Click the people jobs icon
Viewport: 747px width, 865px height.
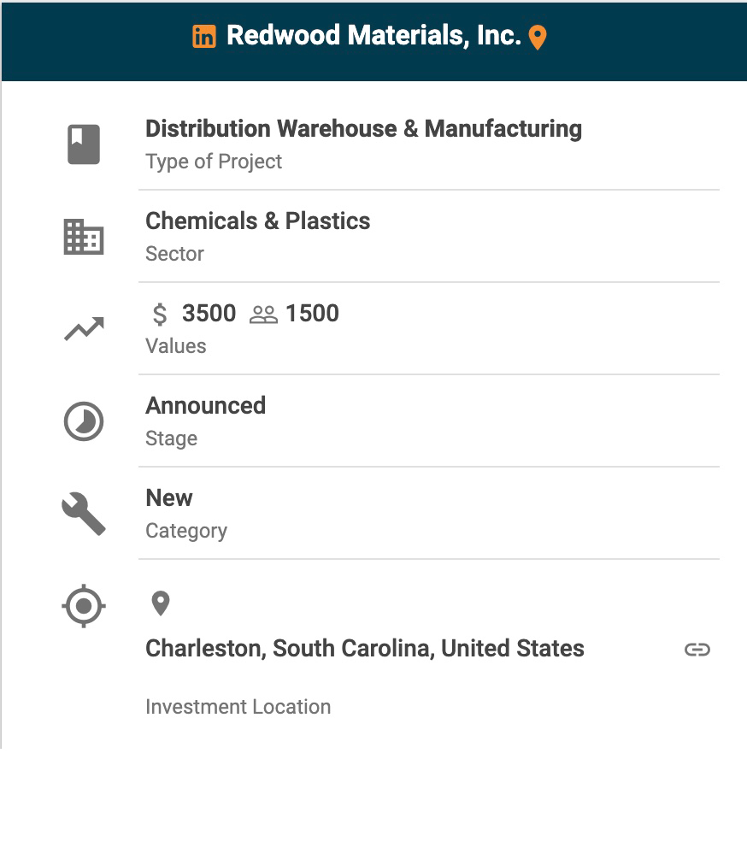point(264,315)
